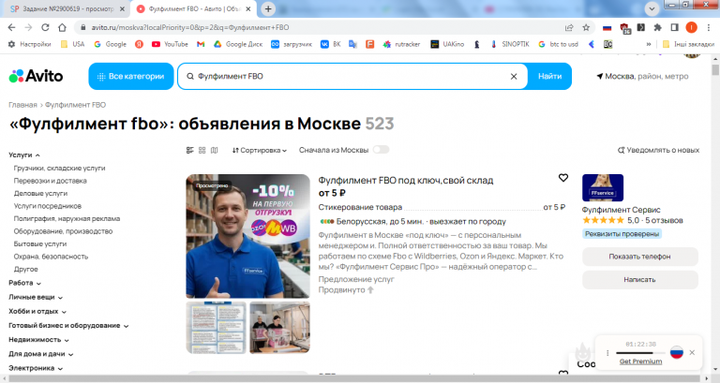The width and height of the screenshot is (720, 383).
Task: Go back in browser
Action: pos(12,27)
